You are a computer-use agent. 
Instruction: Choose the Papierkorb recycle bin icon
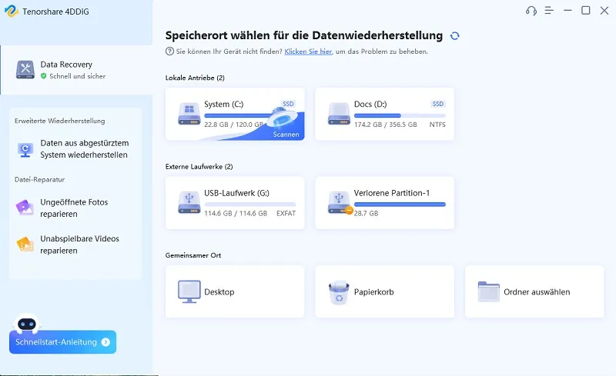pos(338,291)
